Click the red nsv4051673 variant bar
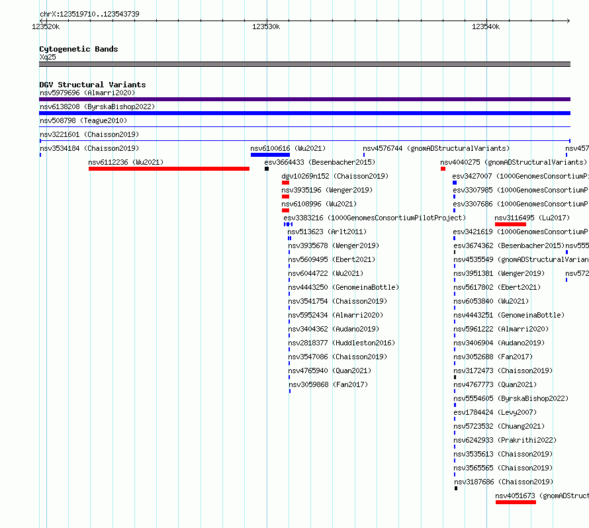The height and width of the screenshot is (528, 589). click(x=516, y=502)
